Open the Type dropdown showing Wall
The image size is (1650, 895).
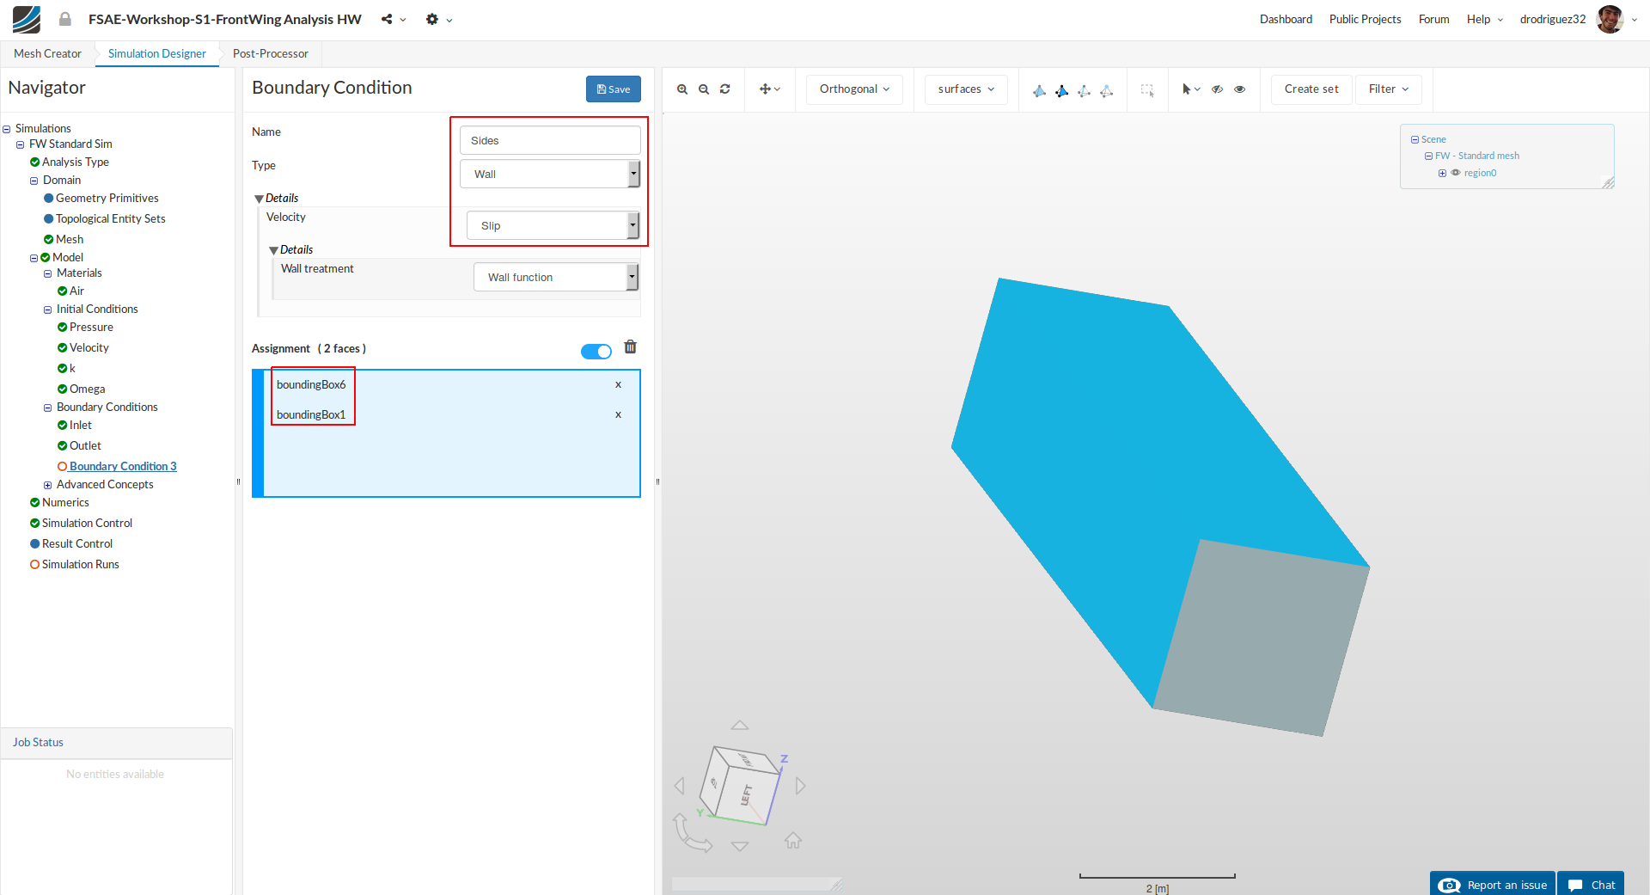coord(550,174)
